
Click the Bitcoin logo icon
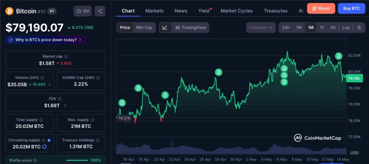[x=10, y=11]
